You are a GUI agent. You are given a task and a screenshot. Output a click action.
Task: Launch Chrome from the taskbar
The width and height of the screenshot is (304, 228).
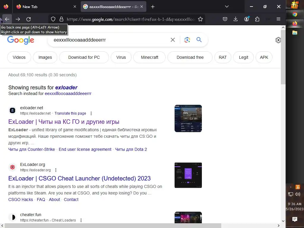(x=295, y=14)
